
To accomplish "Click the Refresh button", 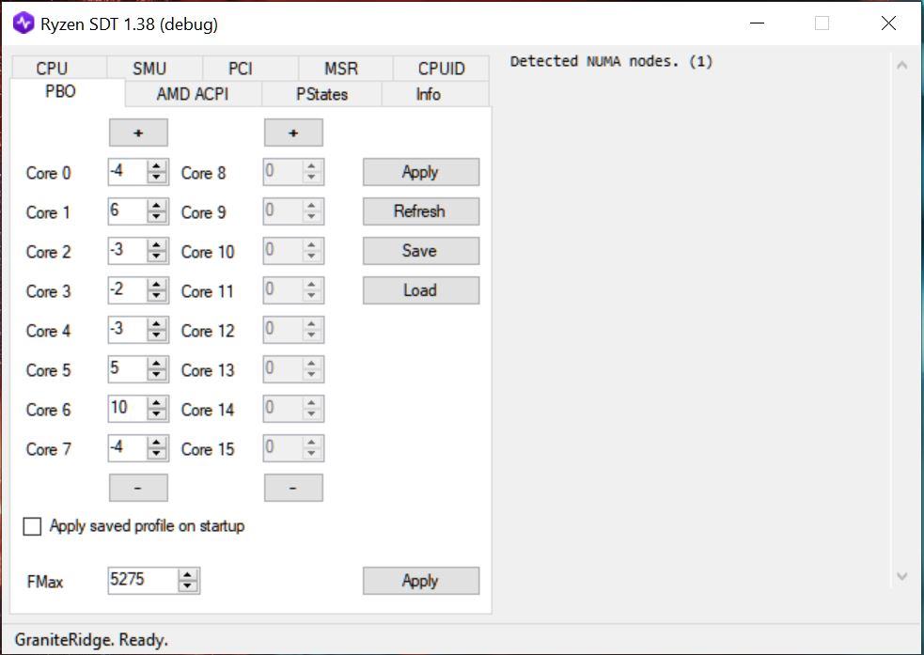I will click(x=421, y=211).
